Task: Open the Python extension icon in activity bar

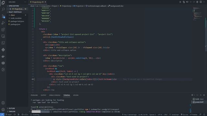Action: click(3, 50)
